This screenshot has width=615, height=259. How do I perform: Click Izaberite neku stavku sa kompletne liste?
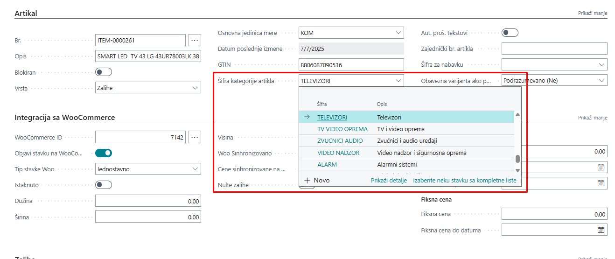tap(464, 180)
